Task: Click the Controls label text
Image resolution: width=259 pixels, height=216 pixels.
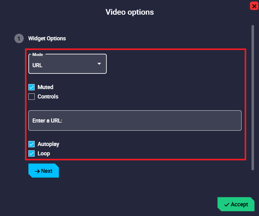Action: coord(48,97)
